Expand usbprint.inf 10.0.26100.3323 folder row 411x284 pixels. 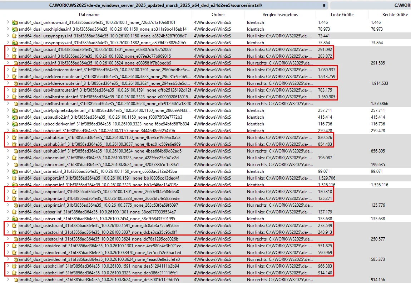(8, 198)
